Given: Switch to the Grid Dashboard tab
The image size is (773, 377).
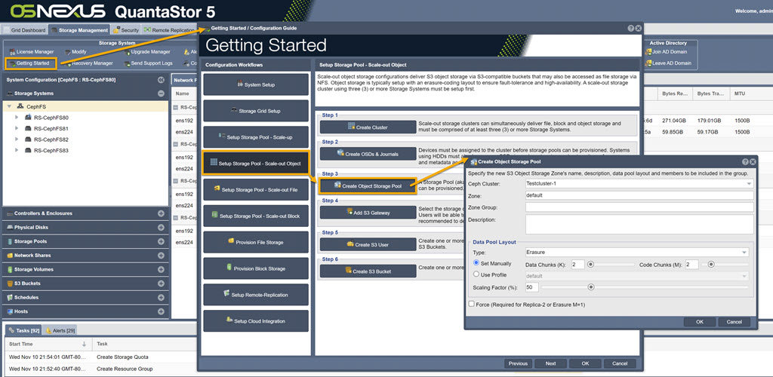Looking at the screenshot, I should click(25, 30).
